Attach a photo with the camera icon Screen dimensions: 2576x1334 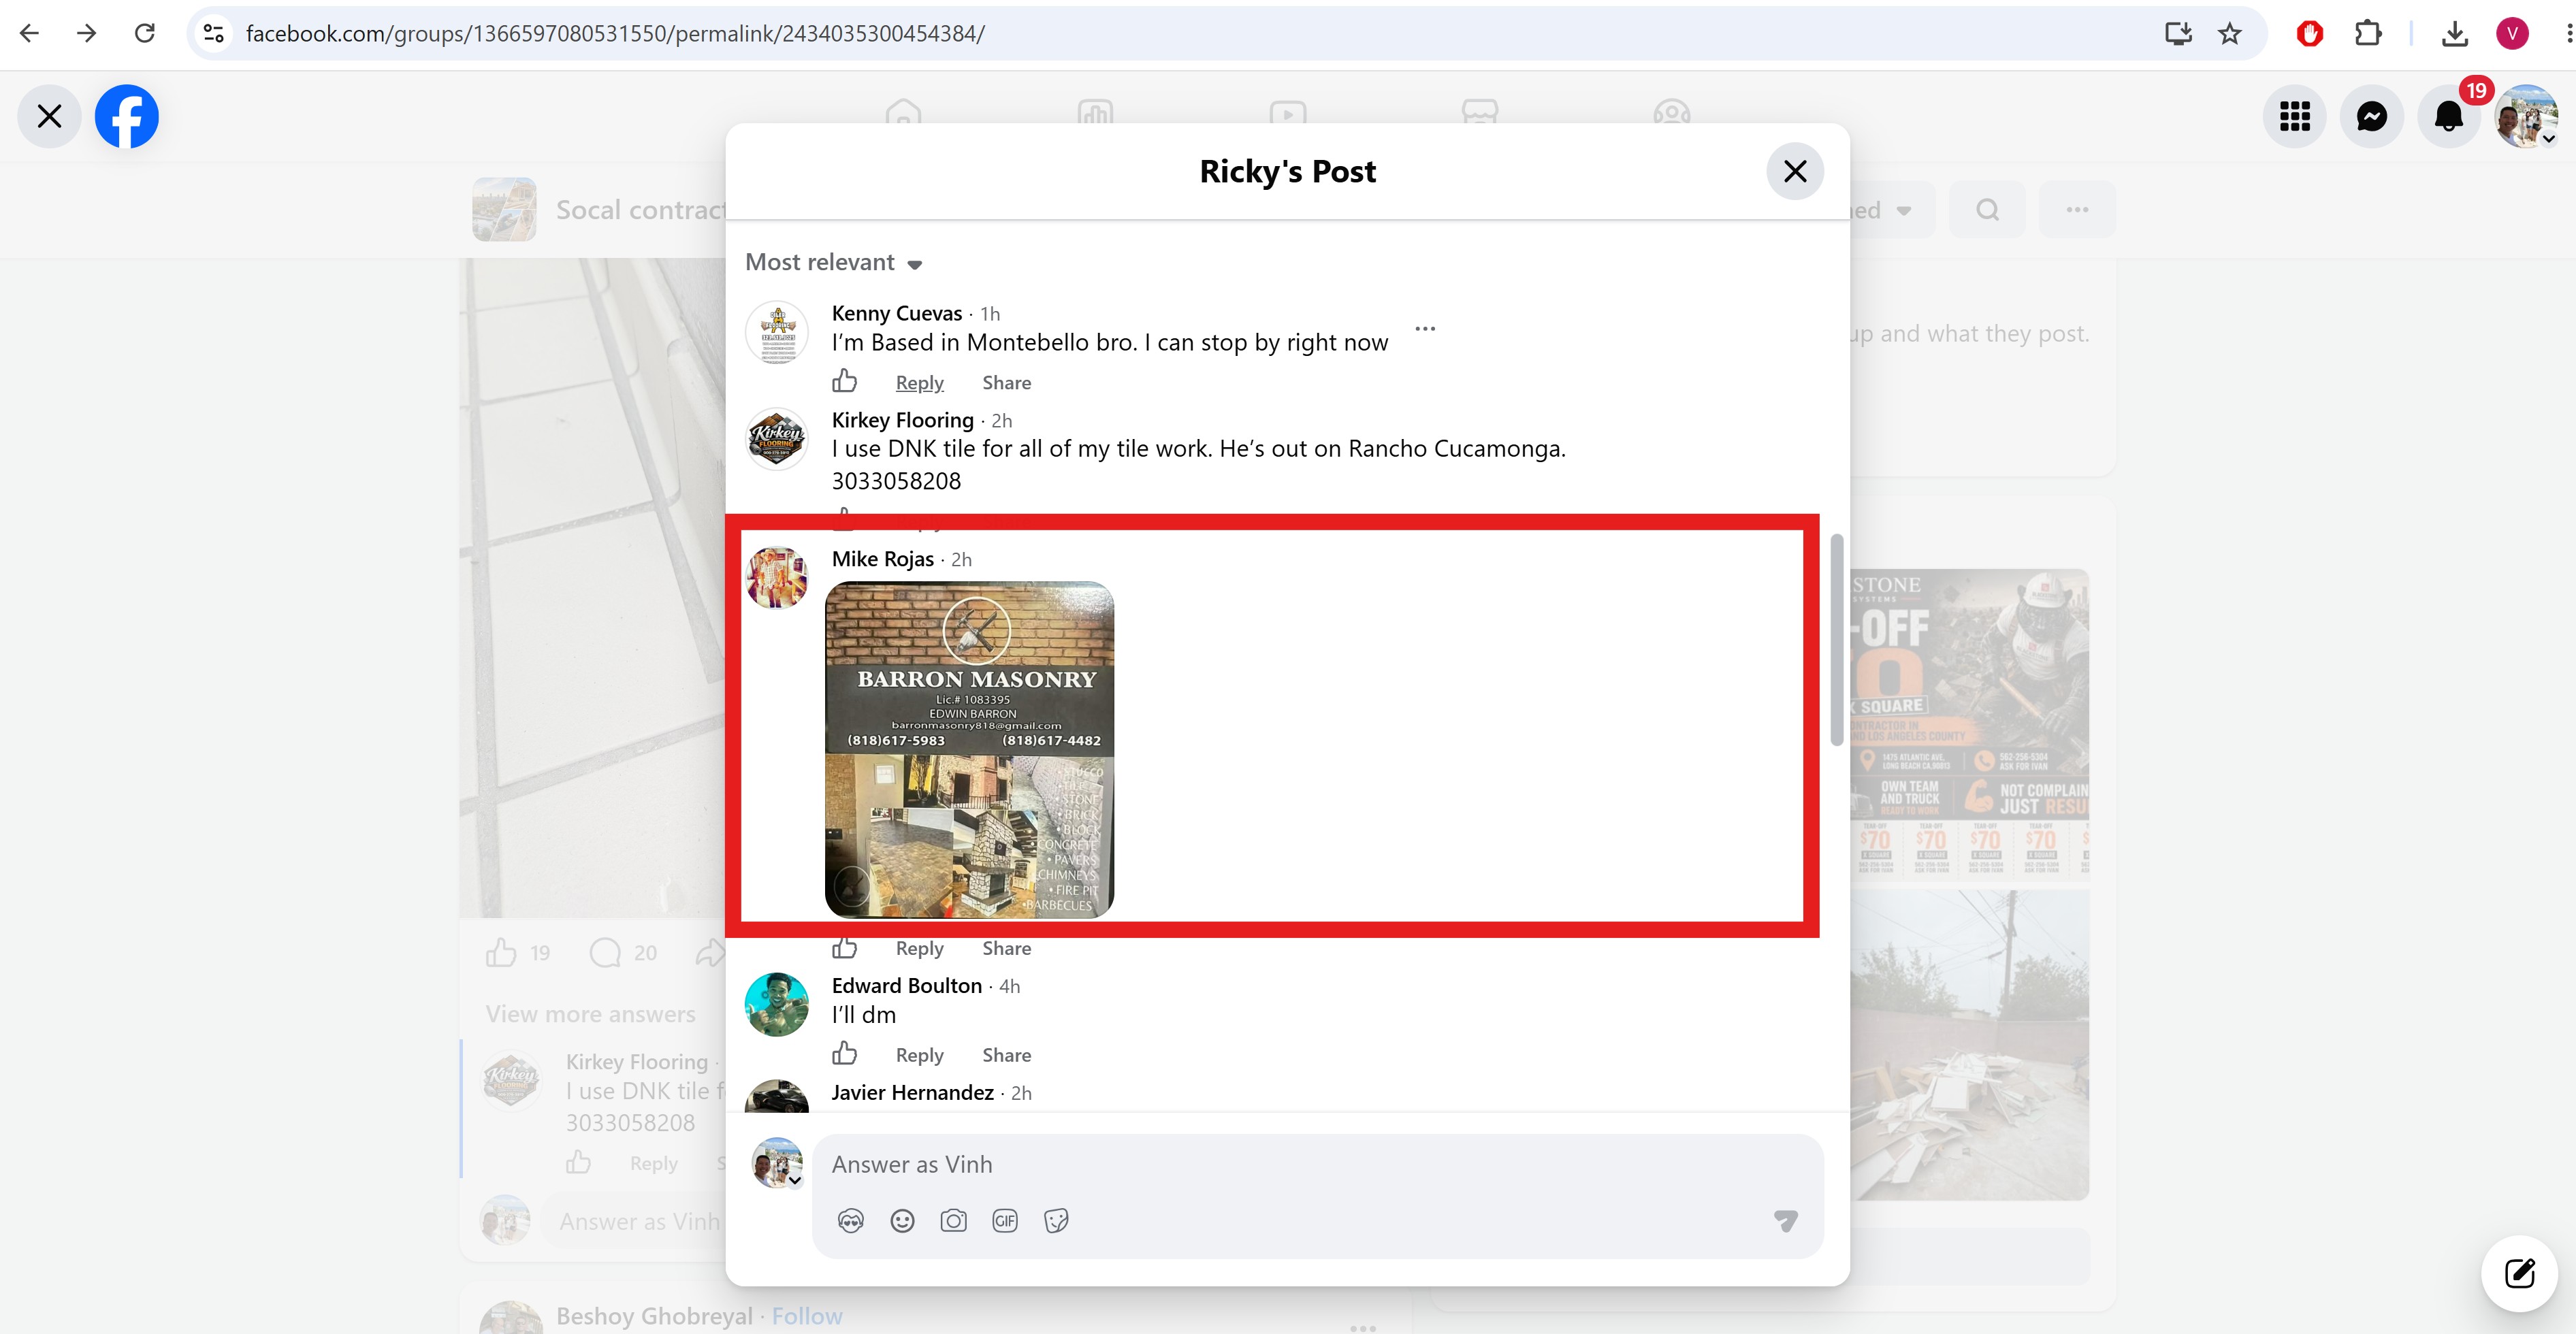pyautogui.click(x=954, y=1221)
